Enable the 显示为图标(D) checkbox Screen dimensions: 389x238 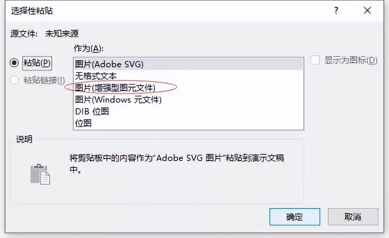tap(315, 60)
